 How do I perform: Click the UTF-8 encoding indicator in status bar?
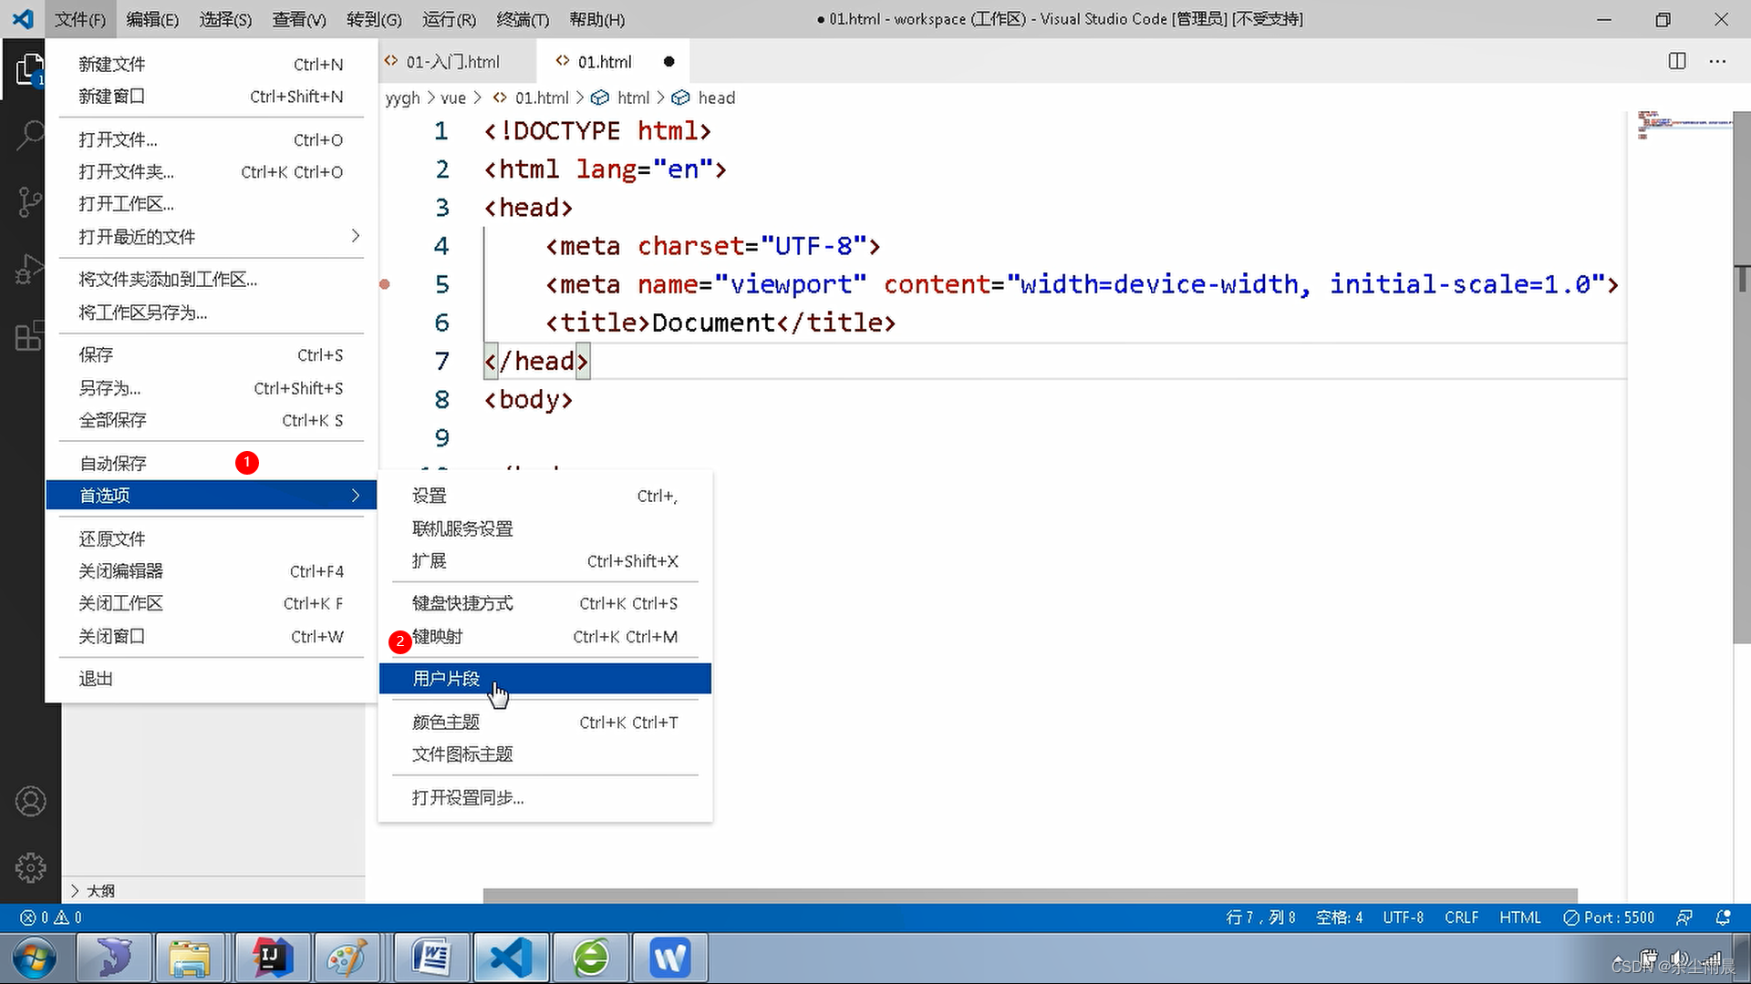click(x=1401, y=917)
